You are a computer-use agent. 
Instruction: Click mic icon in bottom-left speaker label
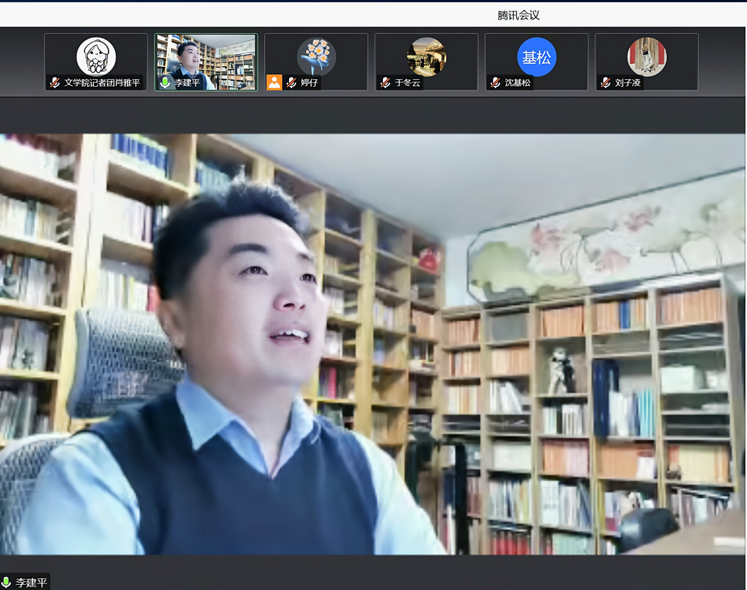pyautogui.click(x=6, y=582)
